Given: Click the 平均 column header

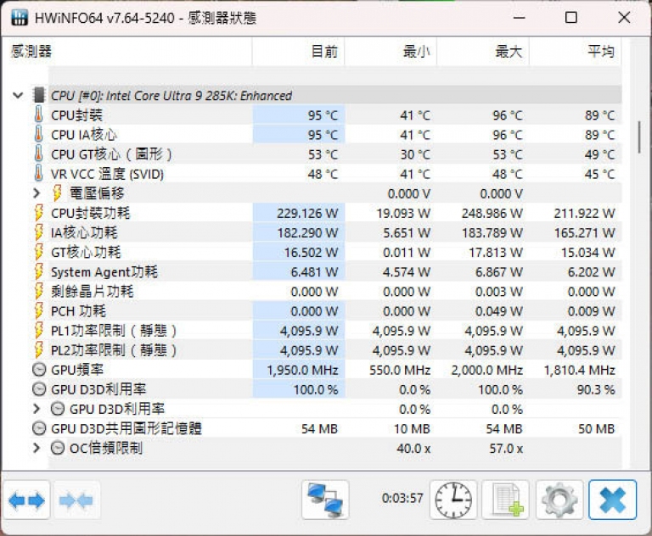Looking at the screenshot, I should pos(575,52).
